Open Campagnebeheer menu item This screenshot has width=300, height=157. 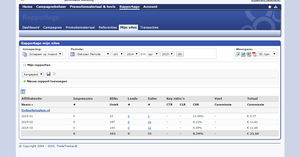[51, 7]
